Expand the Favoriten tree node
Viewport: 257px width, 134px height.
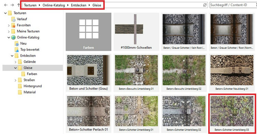9,26
